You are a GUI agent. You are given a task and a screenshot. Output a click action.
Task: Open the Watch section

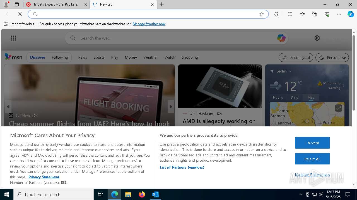pyautogui.click(x=170, y=57)
